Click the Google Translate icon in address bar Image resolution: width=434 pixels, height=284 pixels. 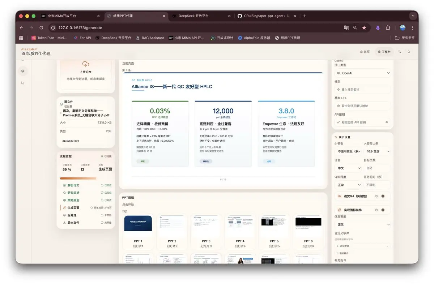coord(346,27)
